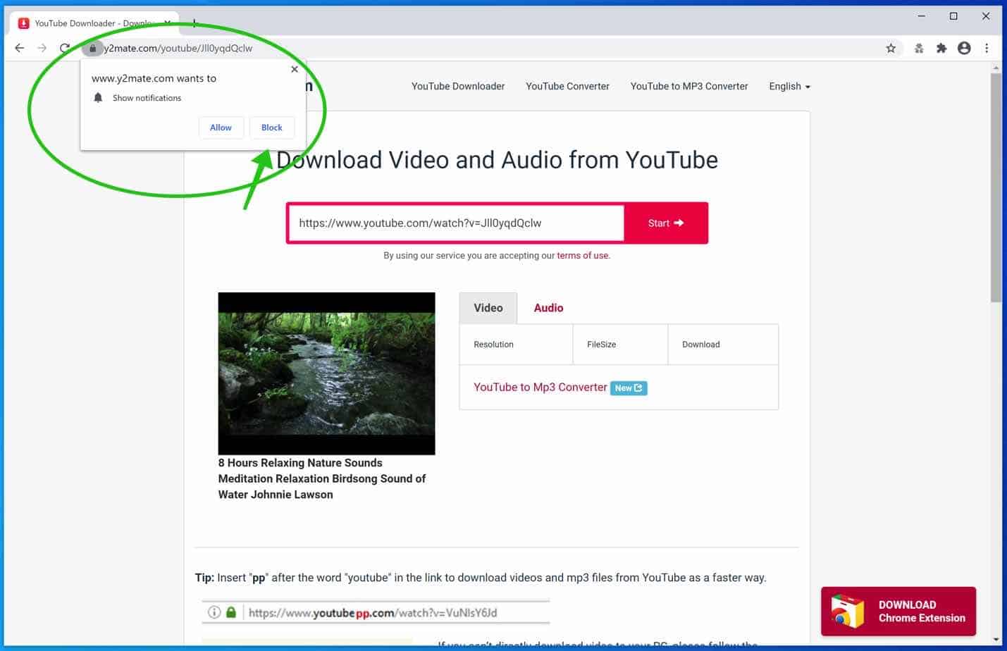Screen dimensions: 1007x651
Task: Click the red y2mate tab favicon
Action: click(23, 23)
